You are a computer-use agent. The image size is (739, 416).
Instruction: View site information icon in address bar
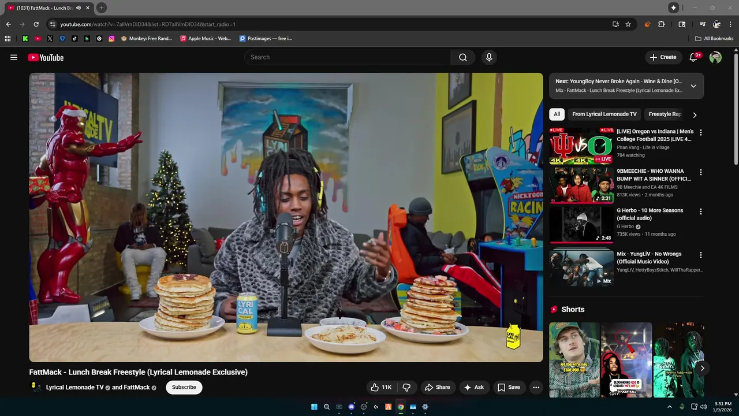(53, 24)
